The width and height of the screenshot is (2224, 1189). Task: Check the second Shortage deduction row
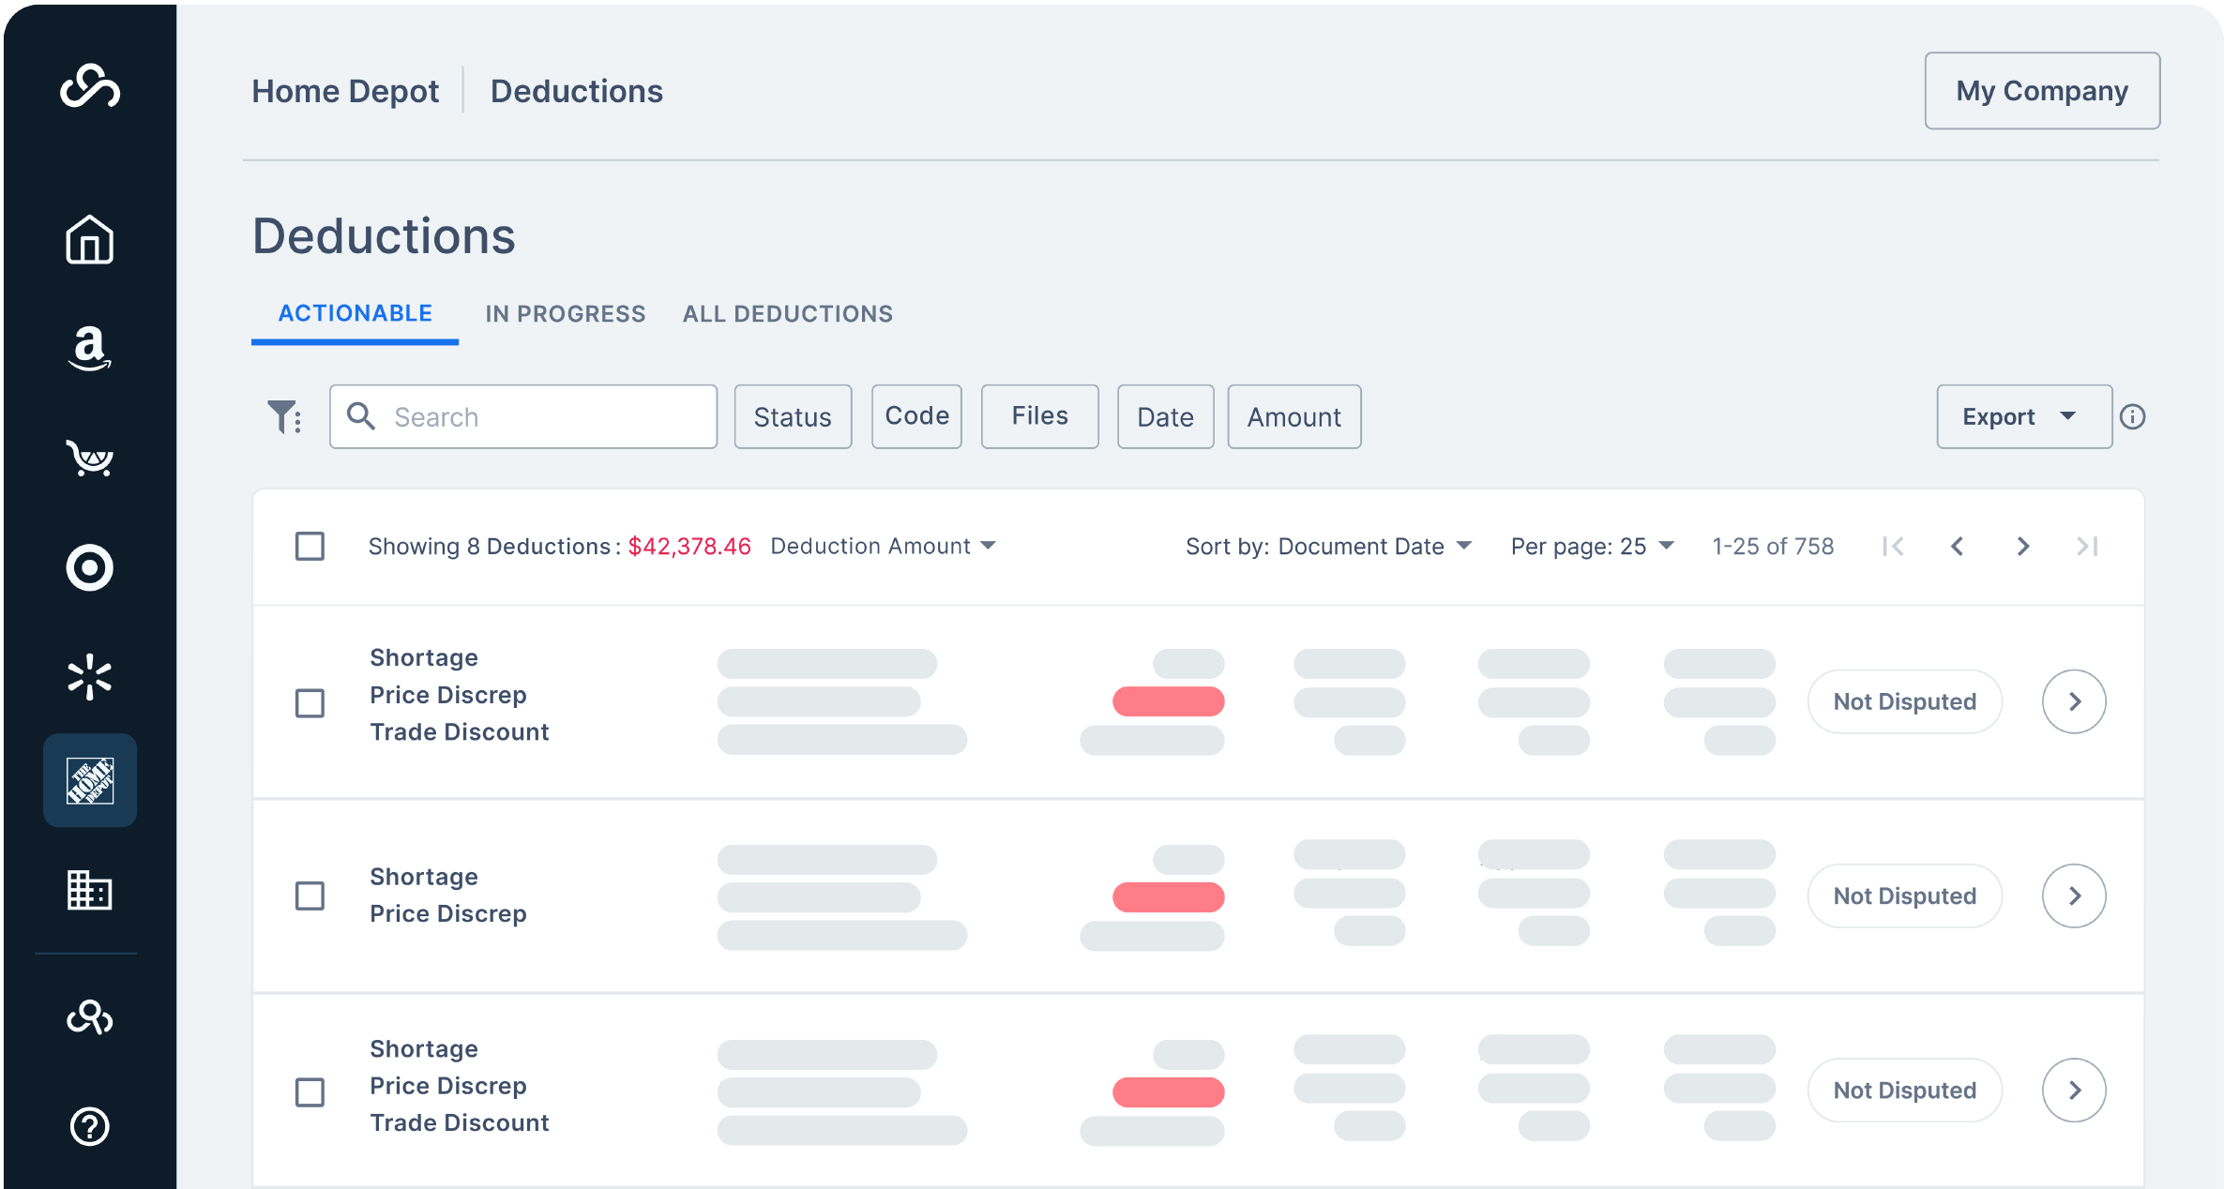(x=310, y=896)
